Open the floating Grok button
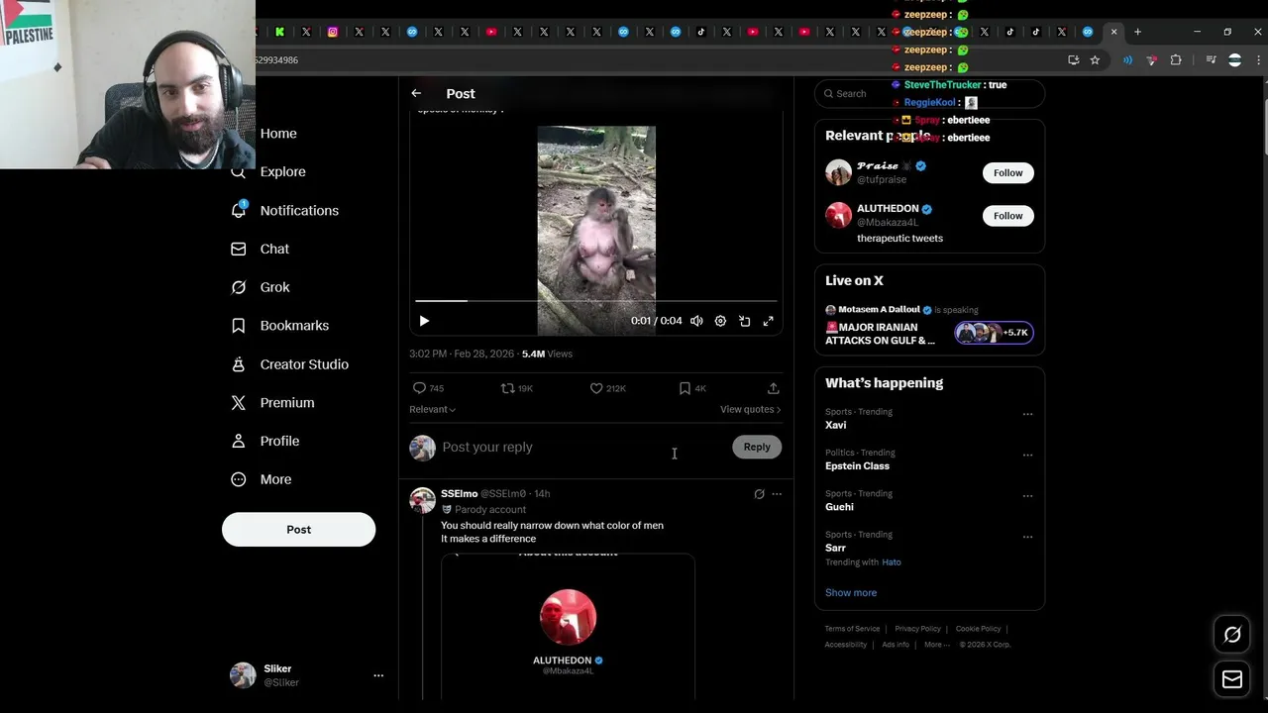The image size is (1268, 713). [x=1232, y=635]
